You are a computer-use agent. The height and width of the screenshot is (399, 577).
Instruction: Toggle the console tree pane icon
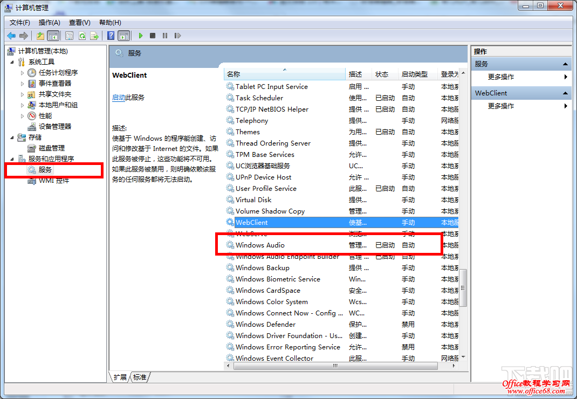pyautogui.click(x=53, y=36)
